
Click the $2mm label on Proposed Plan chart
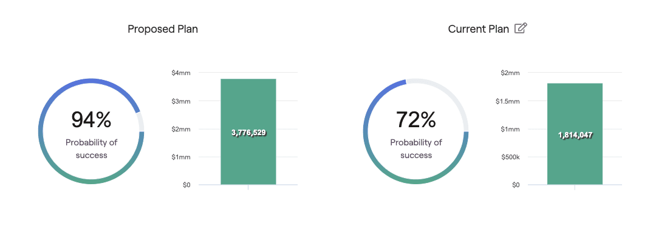coord(181,129)
